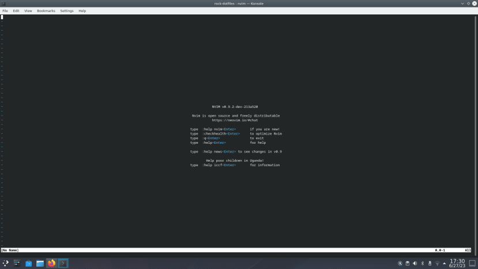Click the https://neovim.io/#chat URL
Viewport: 478px width, 269px height.
click(x=235, y=120)
